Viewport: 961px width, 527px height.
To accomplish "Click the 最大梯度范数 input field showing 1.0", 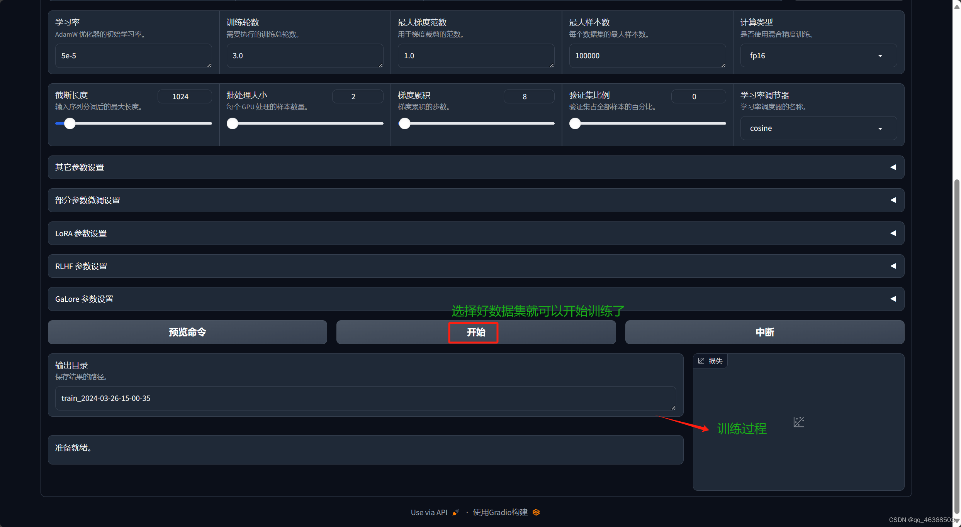I will click(x=476, y=56).
